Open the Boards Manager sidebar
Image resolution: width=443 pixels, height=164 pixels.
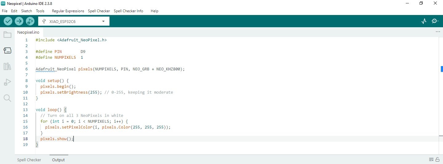click(x=7, y=50)
